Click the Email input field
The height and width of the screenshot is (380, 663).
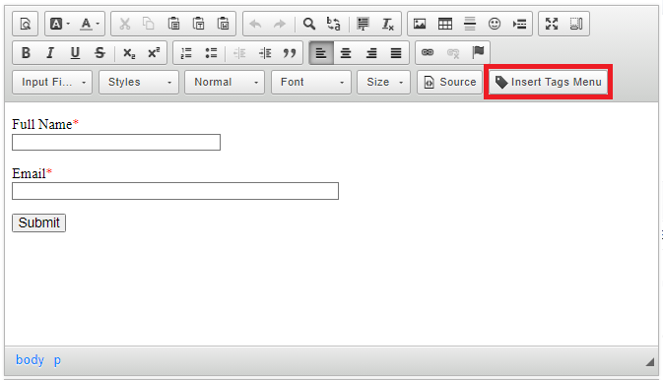(x=175, y=191)
